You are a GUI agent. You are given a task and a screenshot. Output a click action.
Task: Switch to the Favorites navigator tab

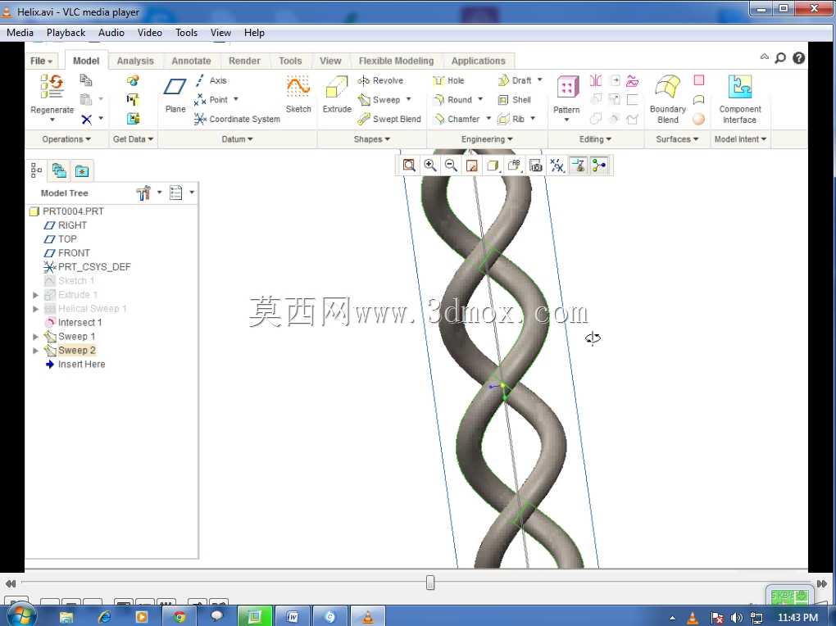82,170
